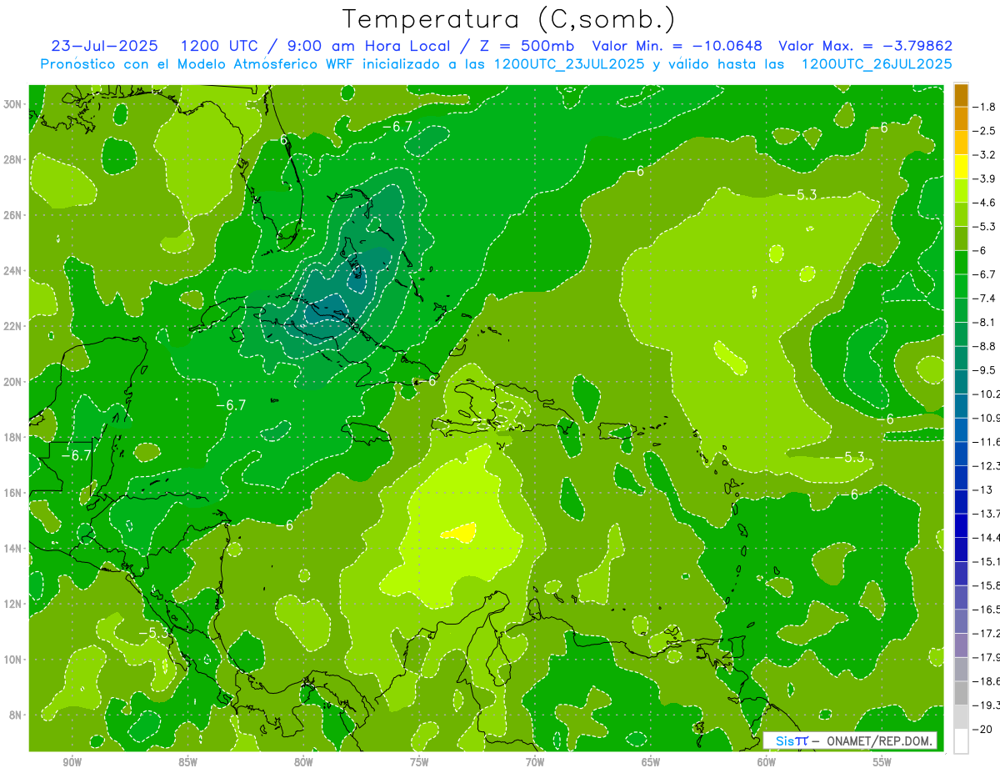
Task: Click the small yellow warm spot near 14.5N 73W
Action: click(x=459, y=532)
